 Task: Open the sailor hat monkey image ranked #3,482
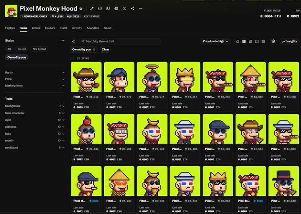(185, 129)
